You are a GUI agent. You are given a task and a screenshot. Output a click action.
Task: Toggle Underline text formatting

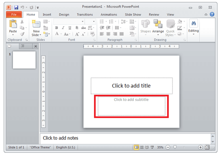[69, 28]
